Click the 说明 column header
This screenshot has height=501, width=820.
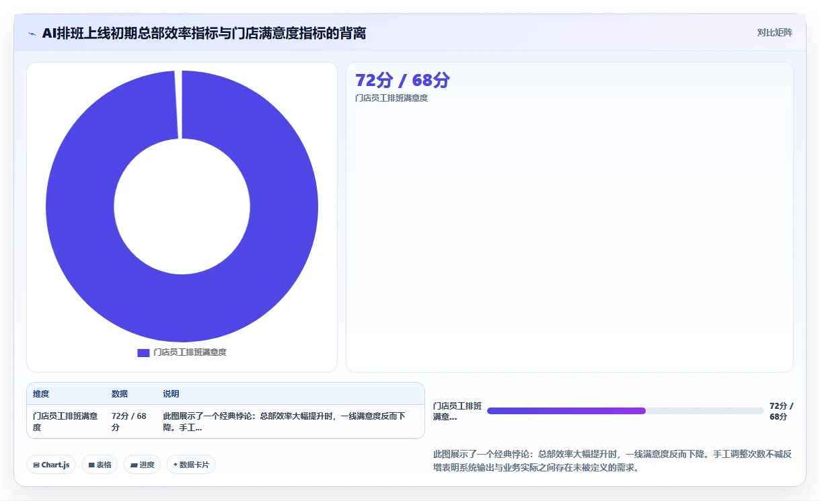click(x=171, y=394)
